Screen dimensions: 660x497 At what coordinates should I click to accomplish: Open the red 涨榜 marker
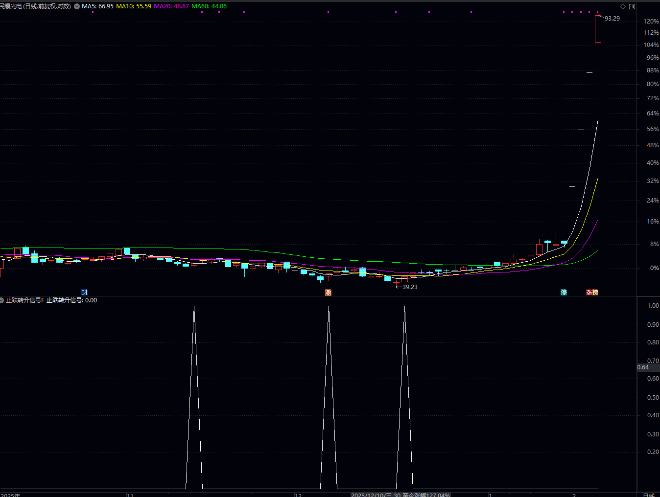592,293
